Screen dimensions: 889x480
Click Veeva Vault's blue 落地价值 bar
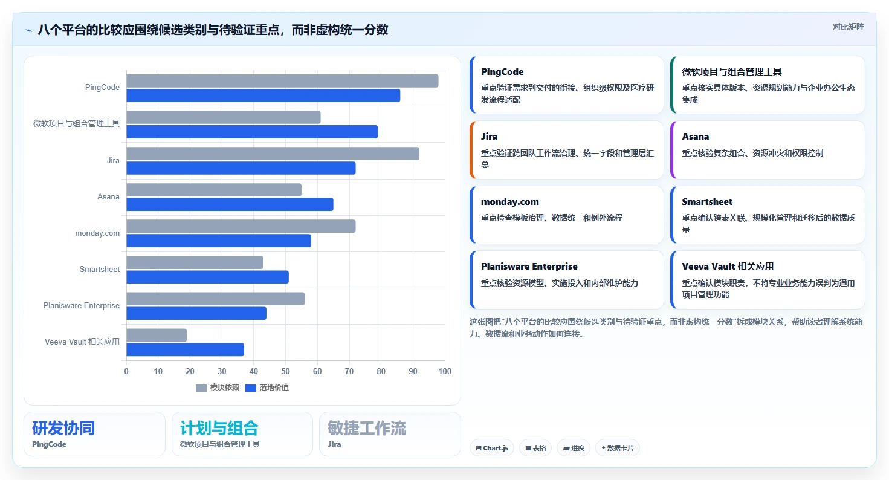point(185,349)
